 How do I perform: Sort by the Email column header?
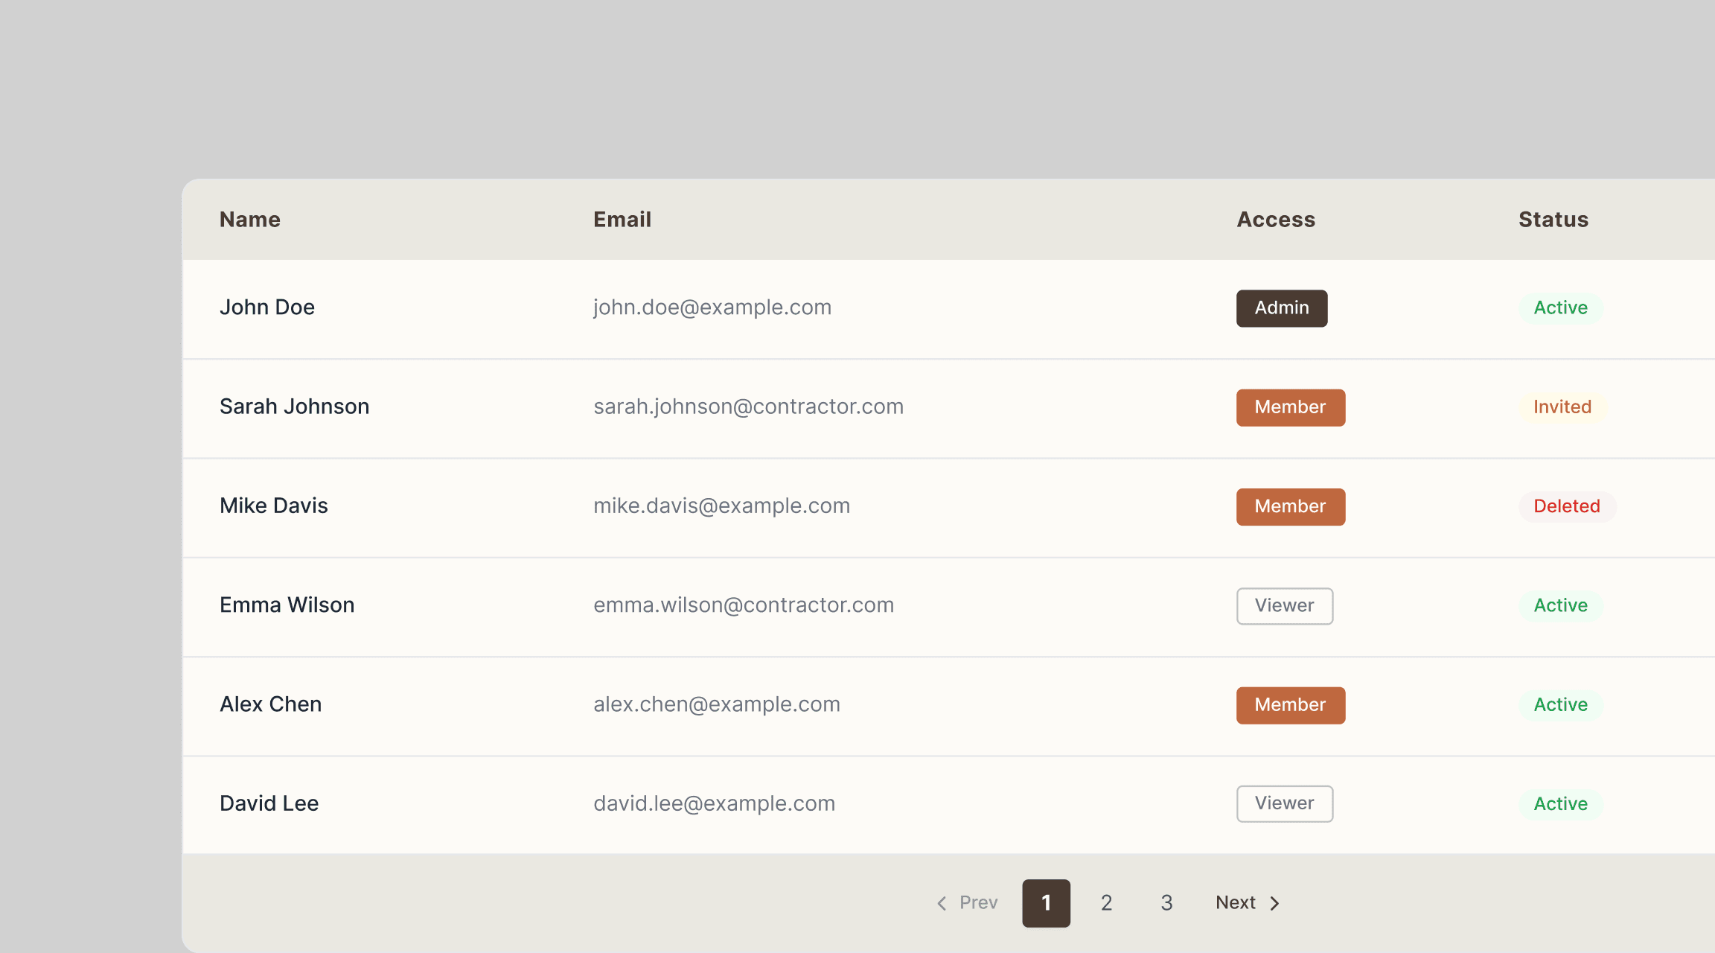(x=622, y=220)
